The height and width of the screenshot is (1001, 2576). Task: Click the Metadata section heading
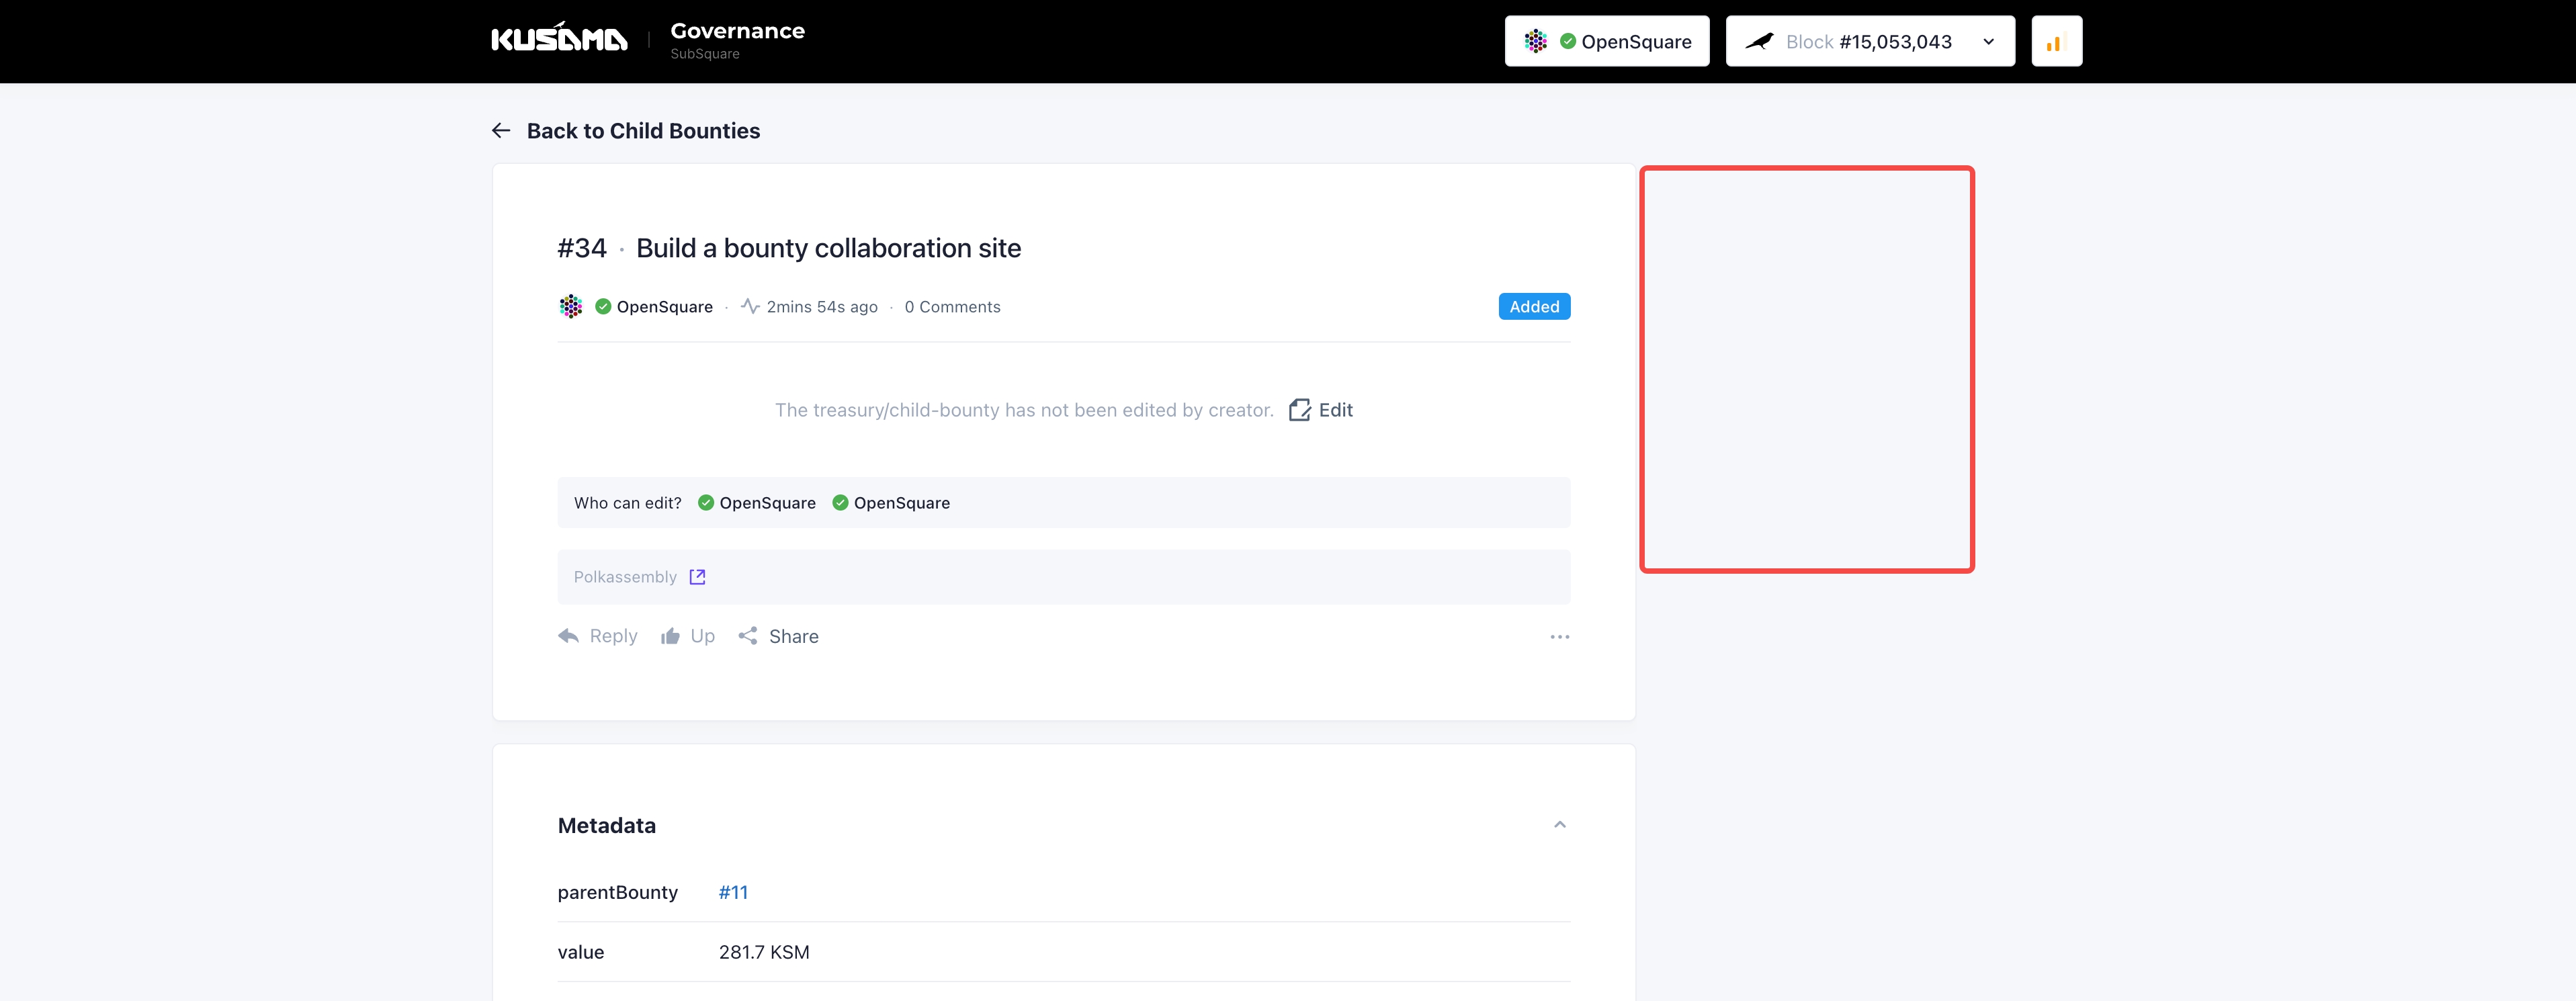tap(606, 826)
